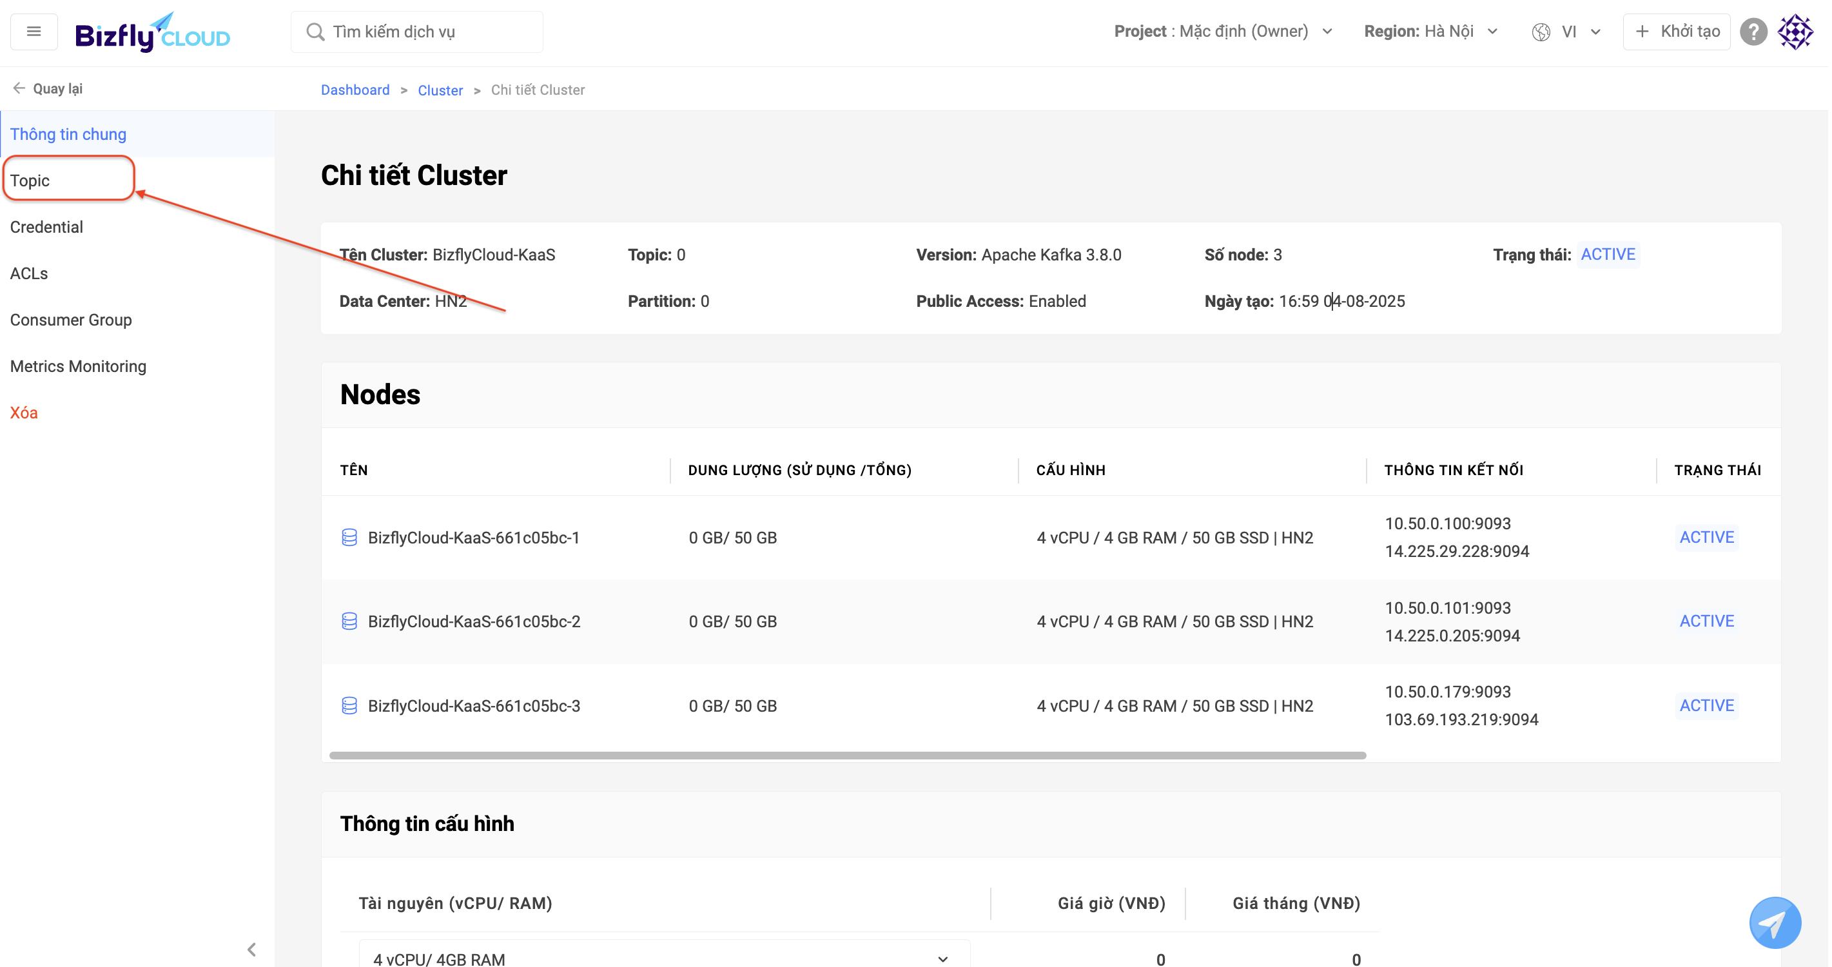Click the Giá giờ (VNĐ) column header
Image resolution: width=1832 pixels, height=967 pixels.
[1111, 903]
